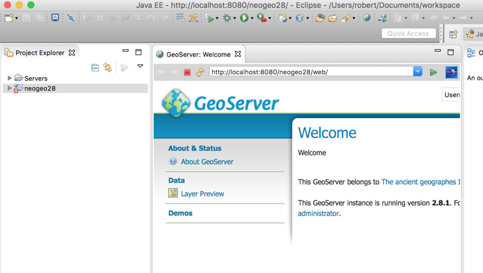Click the About & Status heading
Screen dimensions: 483x273
coord(195,149)
